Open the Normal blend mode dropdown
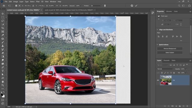 165,69
